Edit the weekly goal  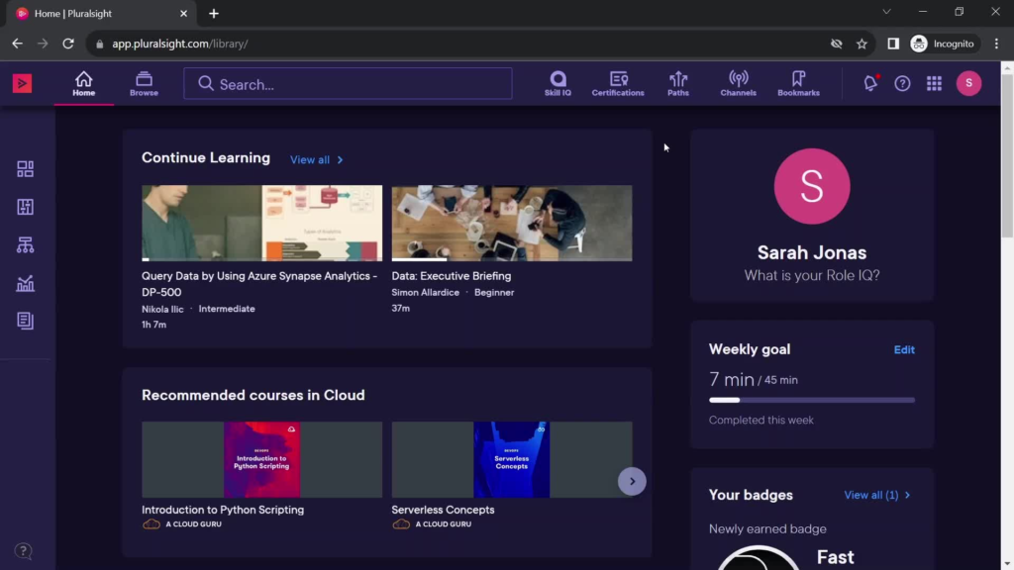coord(904,350)
